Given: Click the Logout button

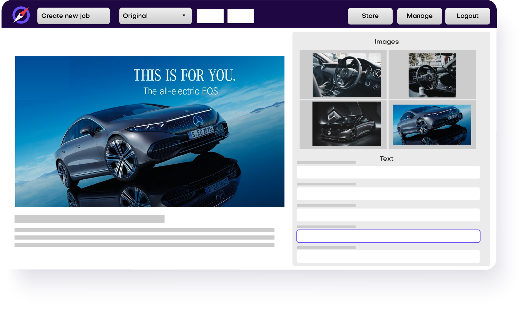Looking at the screenshot, I should pos(467,16).
